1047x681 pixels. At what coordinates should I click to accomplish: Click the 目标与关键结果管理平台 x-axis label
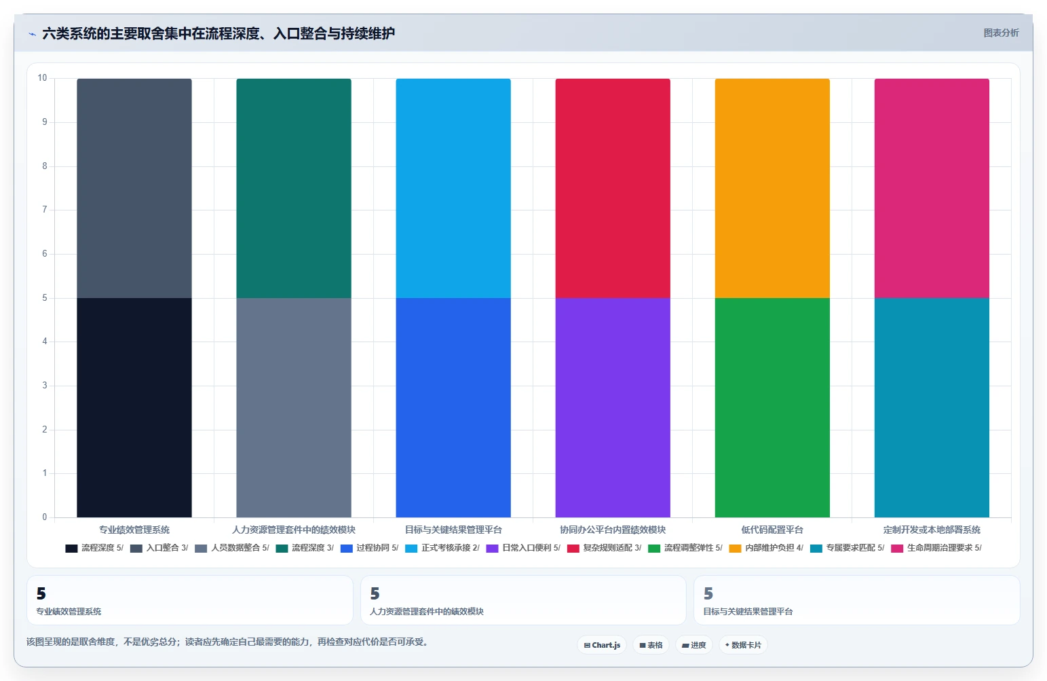click(x=453, y=530)
